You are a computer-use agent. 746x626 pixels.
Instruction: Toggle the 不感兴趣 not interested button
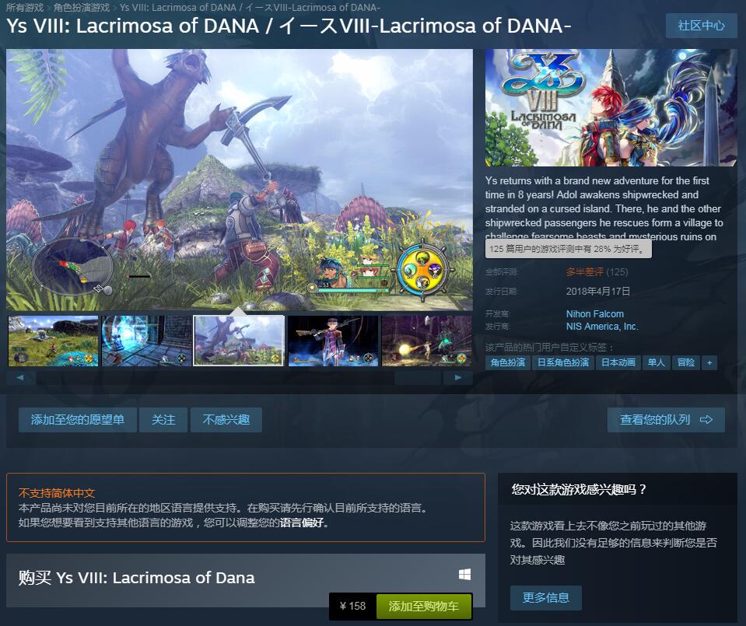tap(226, 420)
